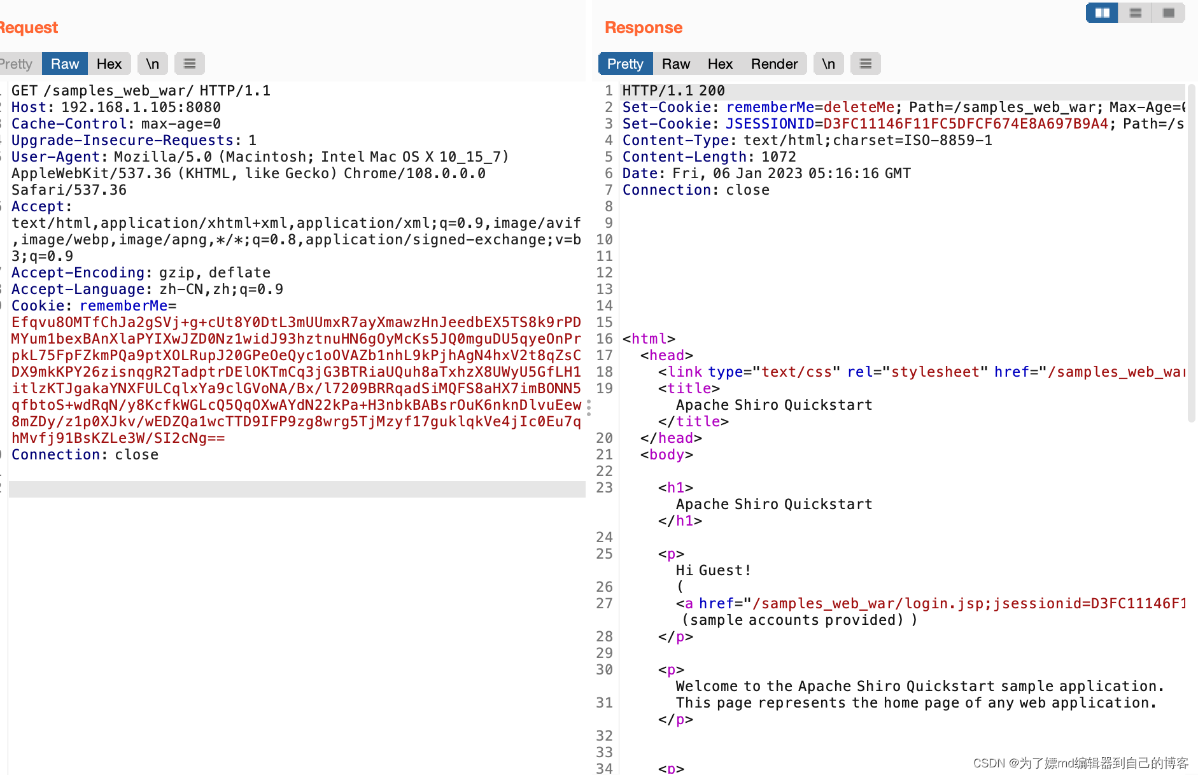Screen dimensions: 1198x775
Task: Open the Response panel hamburger options menu
Action: [866, 64]
